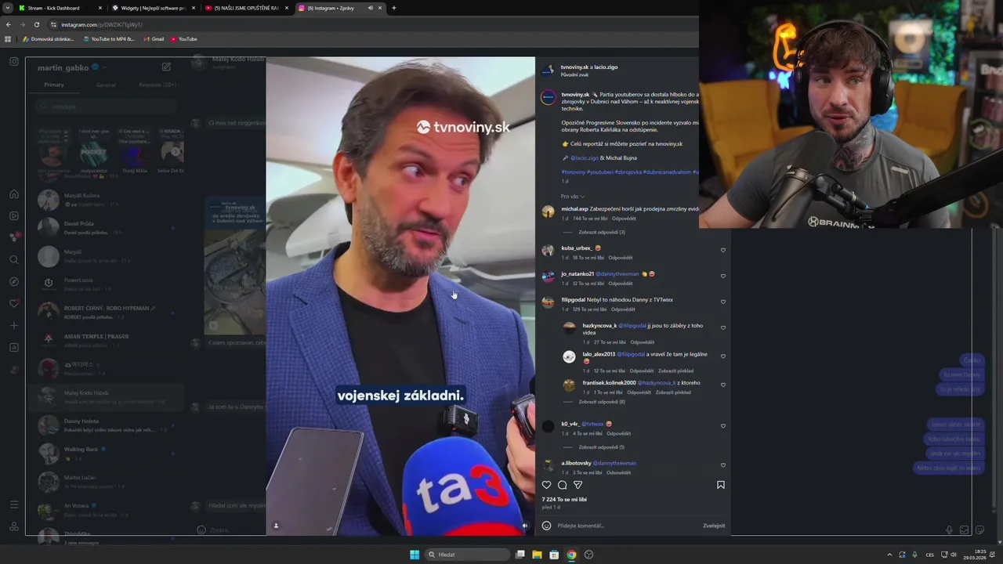Open Explore compass icon in sidebar
The height and width of the screenshot is (564, 1003).
[14, 281]
